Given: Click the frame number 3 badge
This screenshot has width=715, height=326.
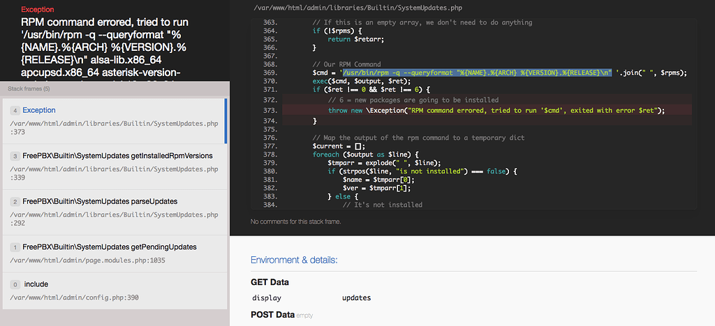Looking at the screenshot, I should tap(14, 156).
